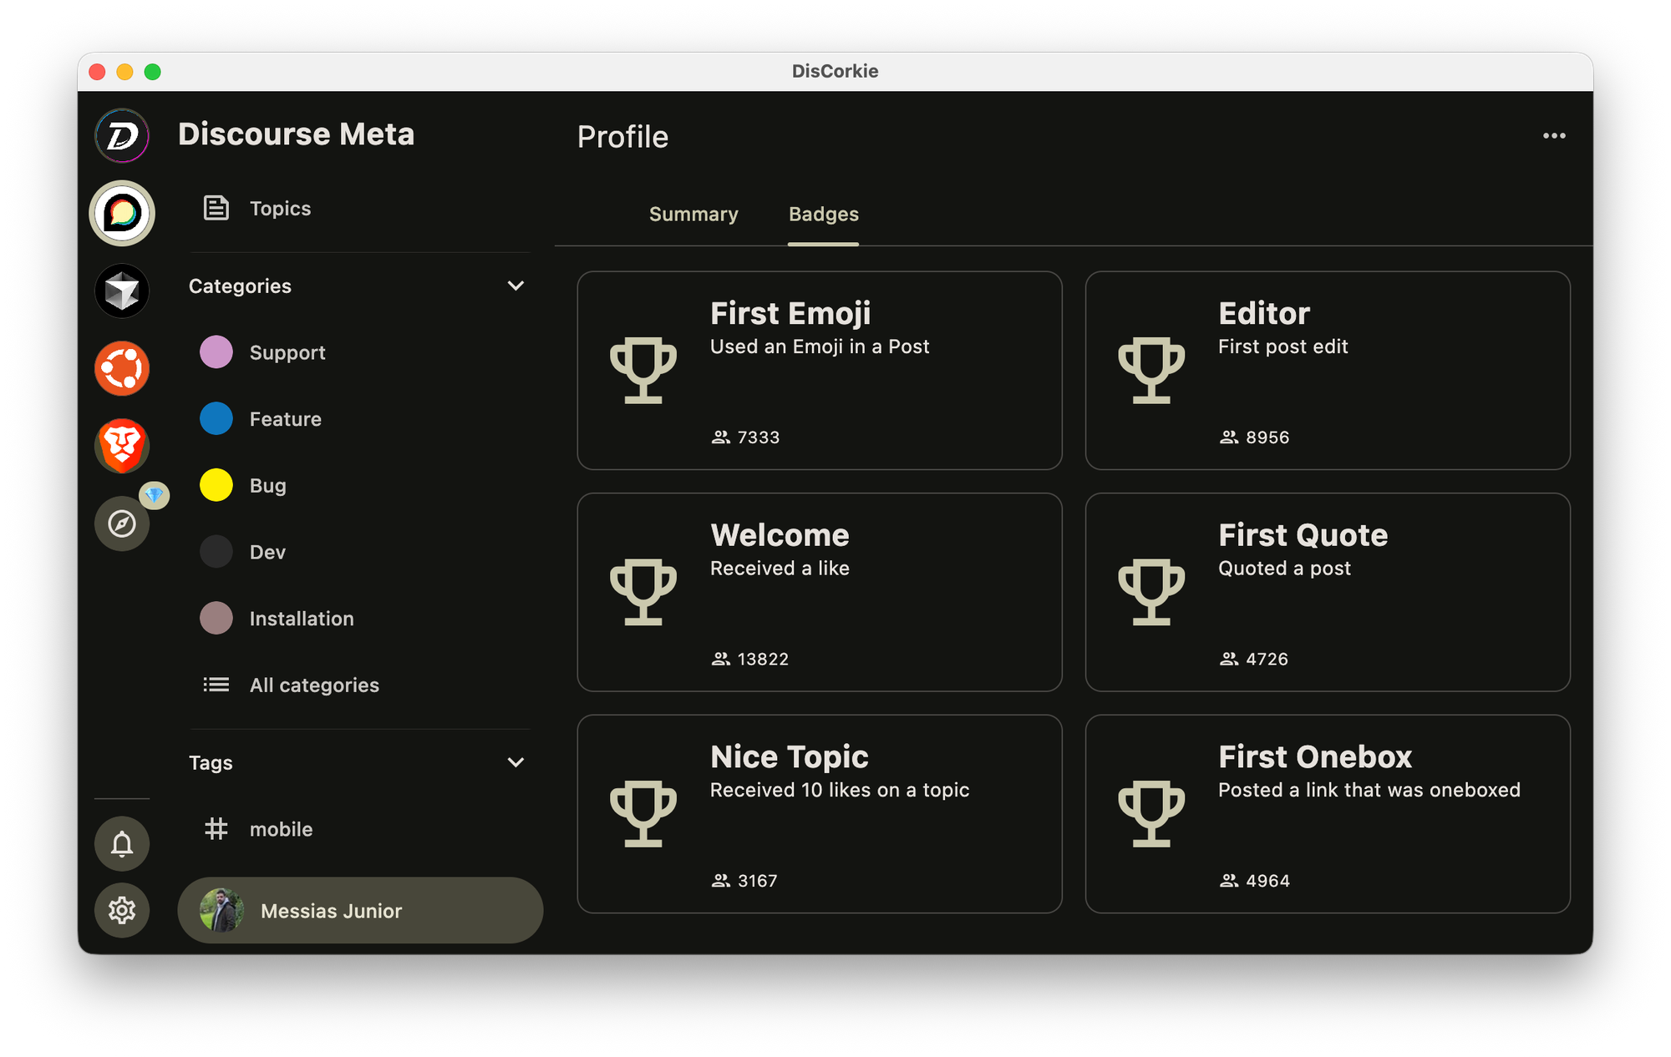Screen dimensions: 1671x1057
Task: Switch to the Brave community icon
Action: tap(122, 446)
